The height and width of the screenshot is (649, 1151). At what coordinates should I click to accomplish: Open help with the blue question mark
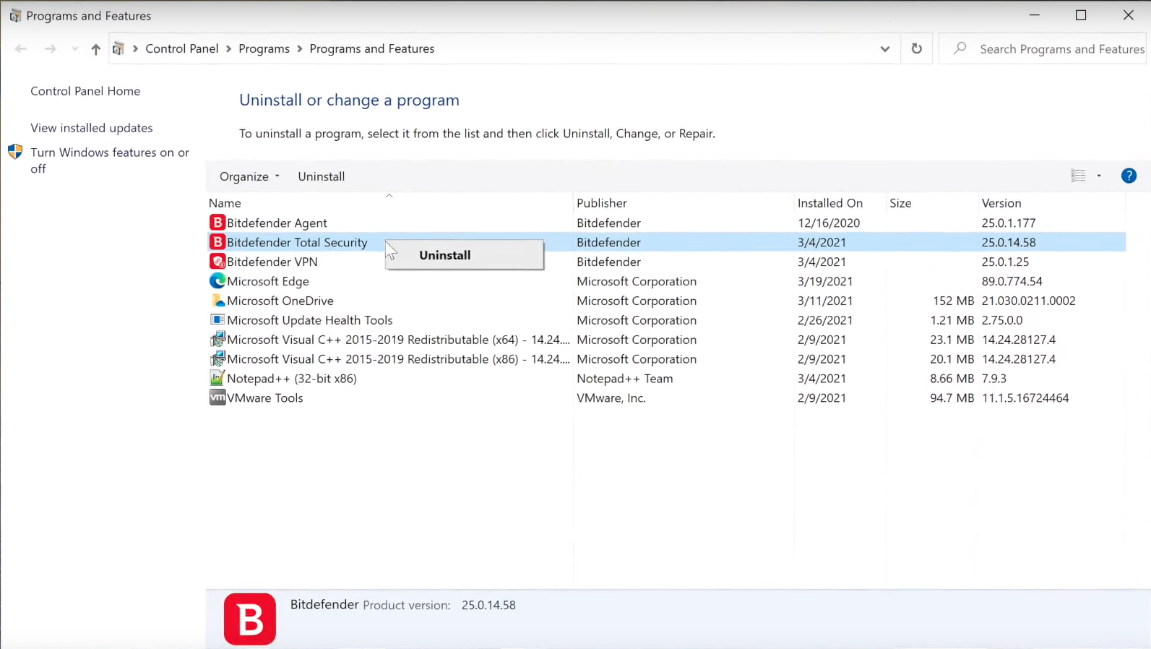coord(1129,176)
